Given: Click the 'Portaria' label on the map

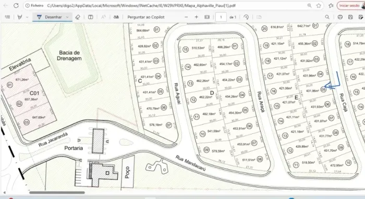Looking at the screenshot, I should pos(74,148).
